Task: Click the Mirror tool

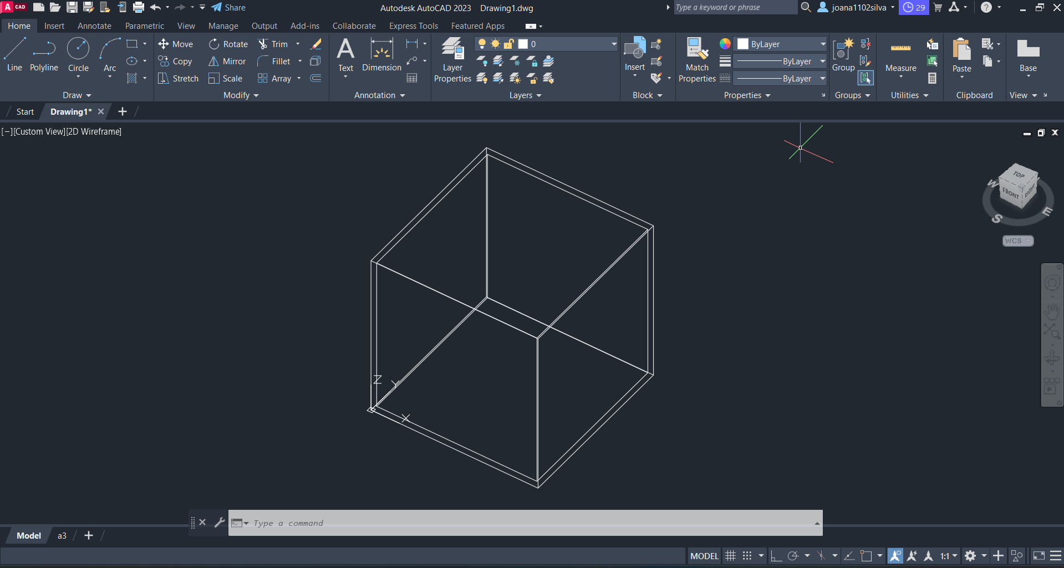Action: [x=227, y=62]
